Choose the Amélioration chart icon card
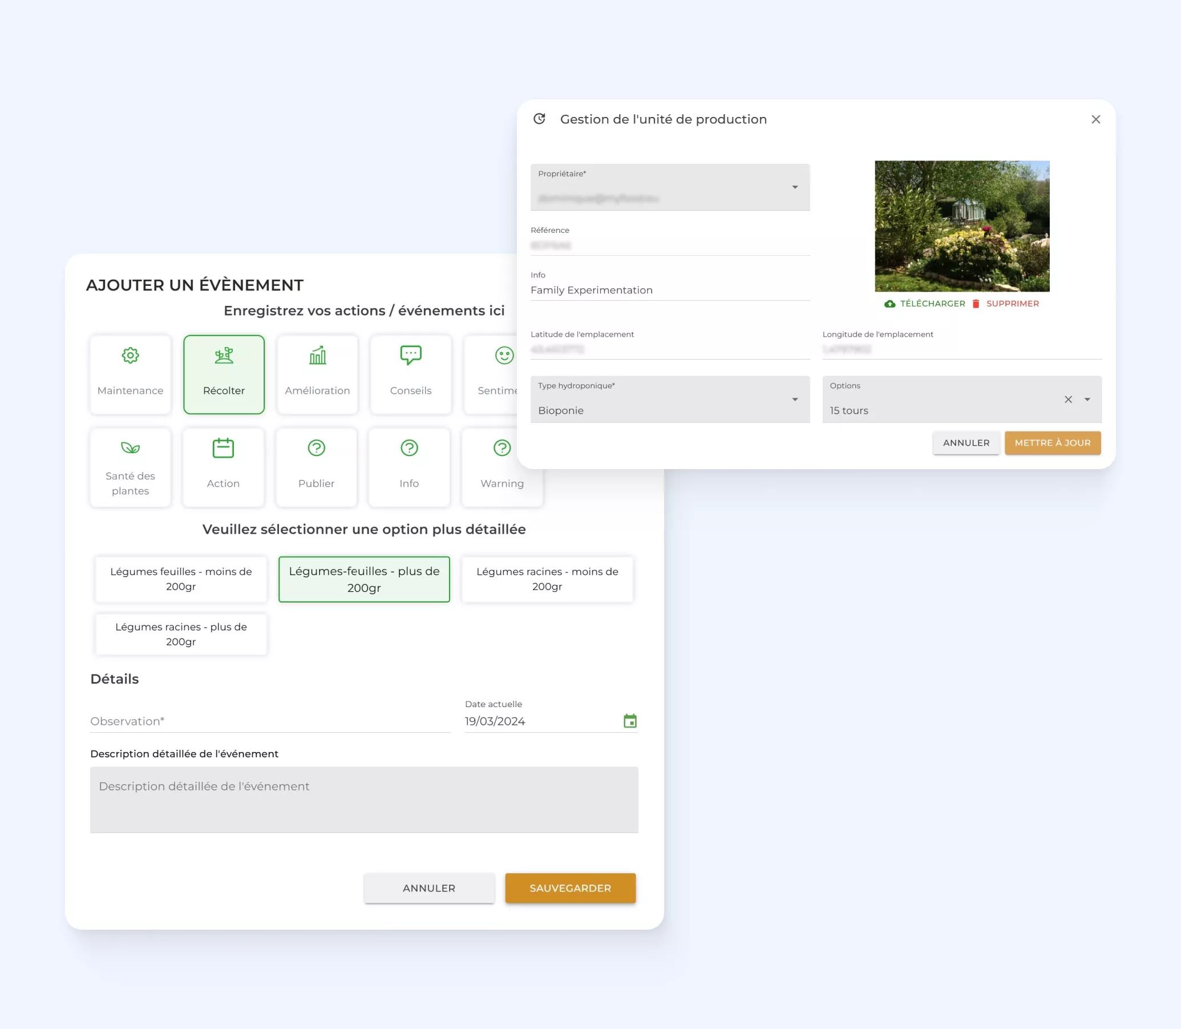 click(317, 356)
